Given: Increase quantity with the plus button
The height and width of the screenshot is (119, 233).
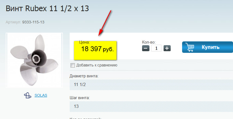Looking at the screenshot, I should (167, 48).
